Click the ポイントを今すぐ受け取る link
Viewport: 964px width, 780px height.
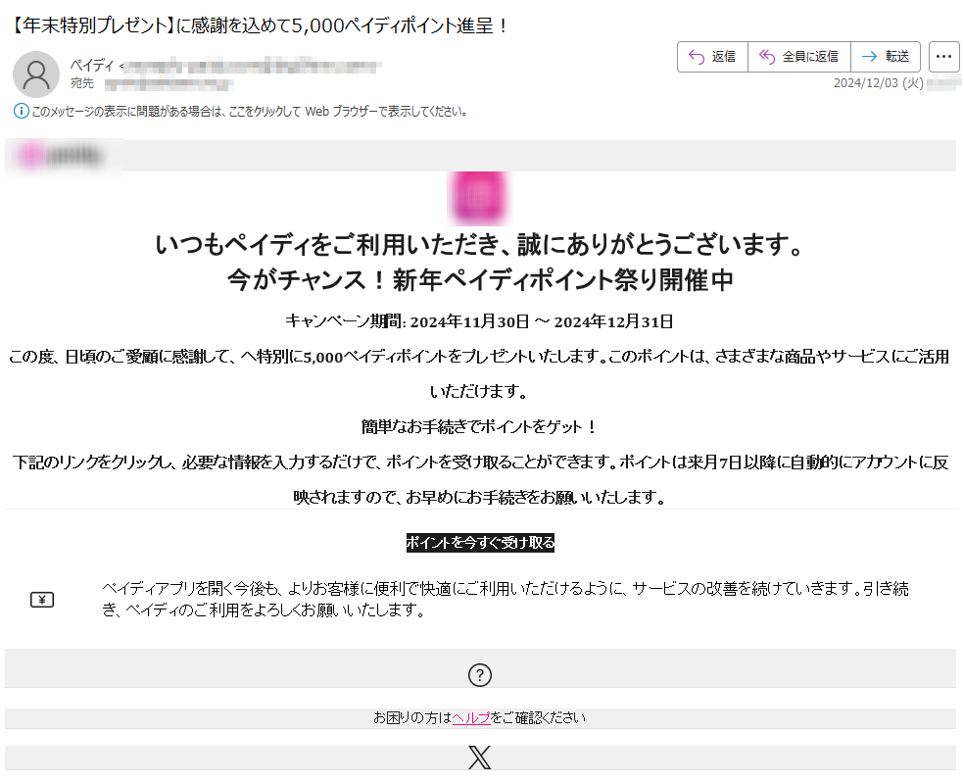point(480,543)
